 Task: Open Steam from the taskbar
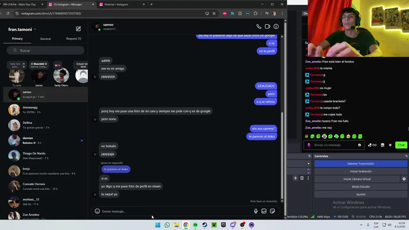click(x=204, y=225)
